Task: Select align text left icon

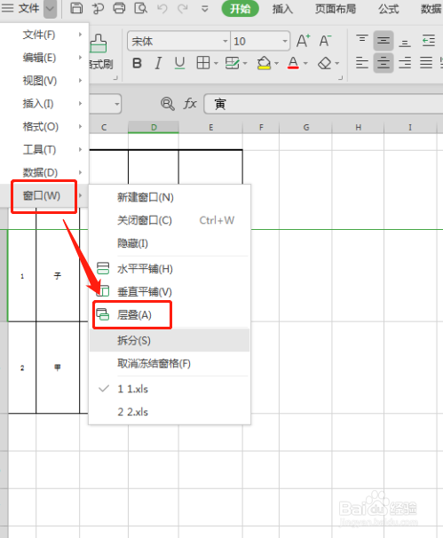Action: tap(361, 63)
